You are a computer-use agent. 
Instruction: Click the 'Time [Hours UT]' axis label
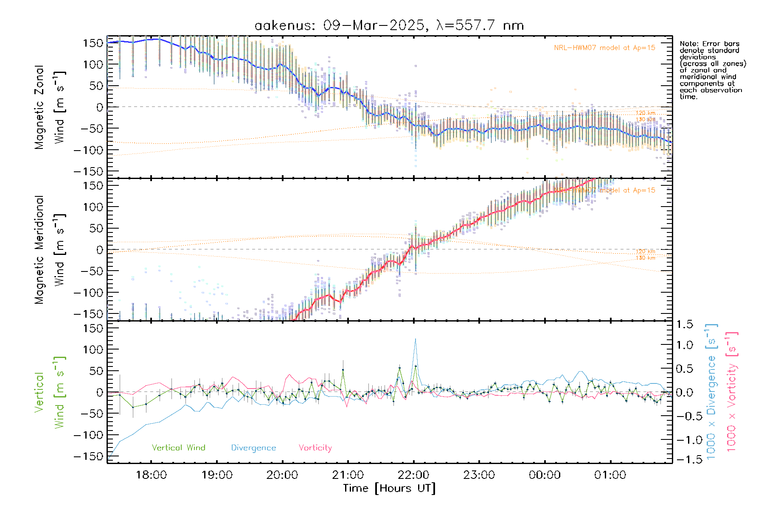(389, 489)
